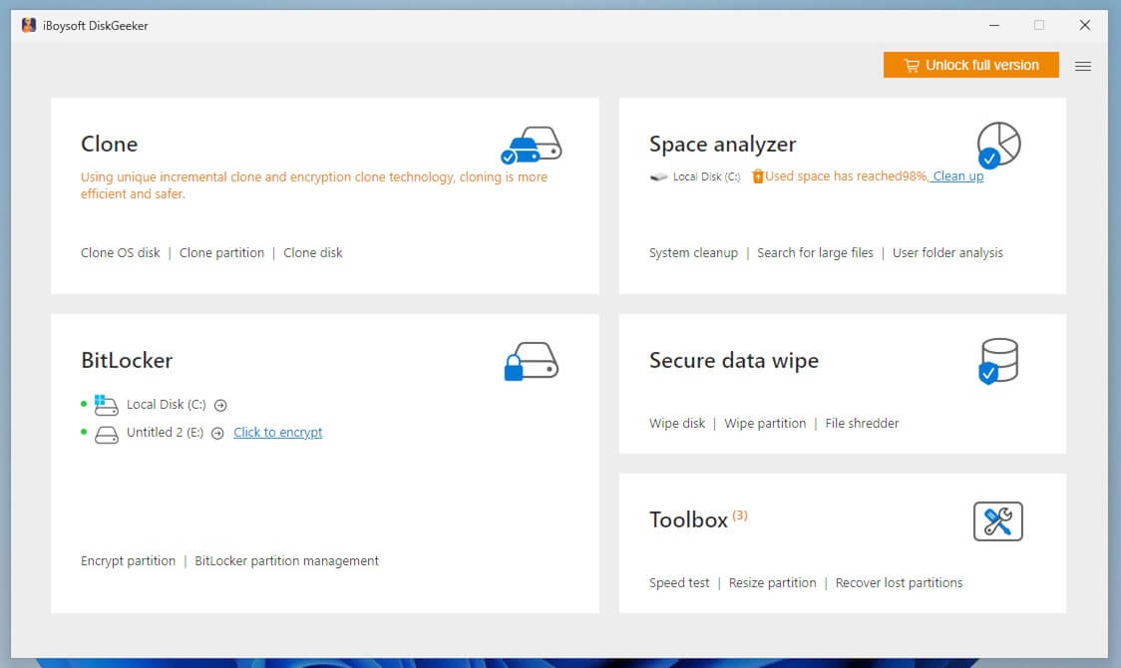Screen dimensions: 1121x668
Task: Close the DiskGeeker window
Action: (1084, 25)
